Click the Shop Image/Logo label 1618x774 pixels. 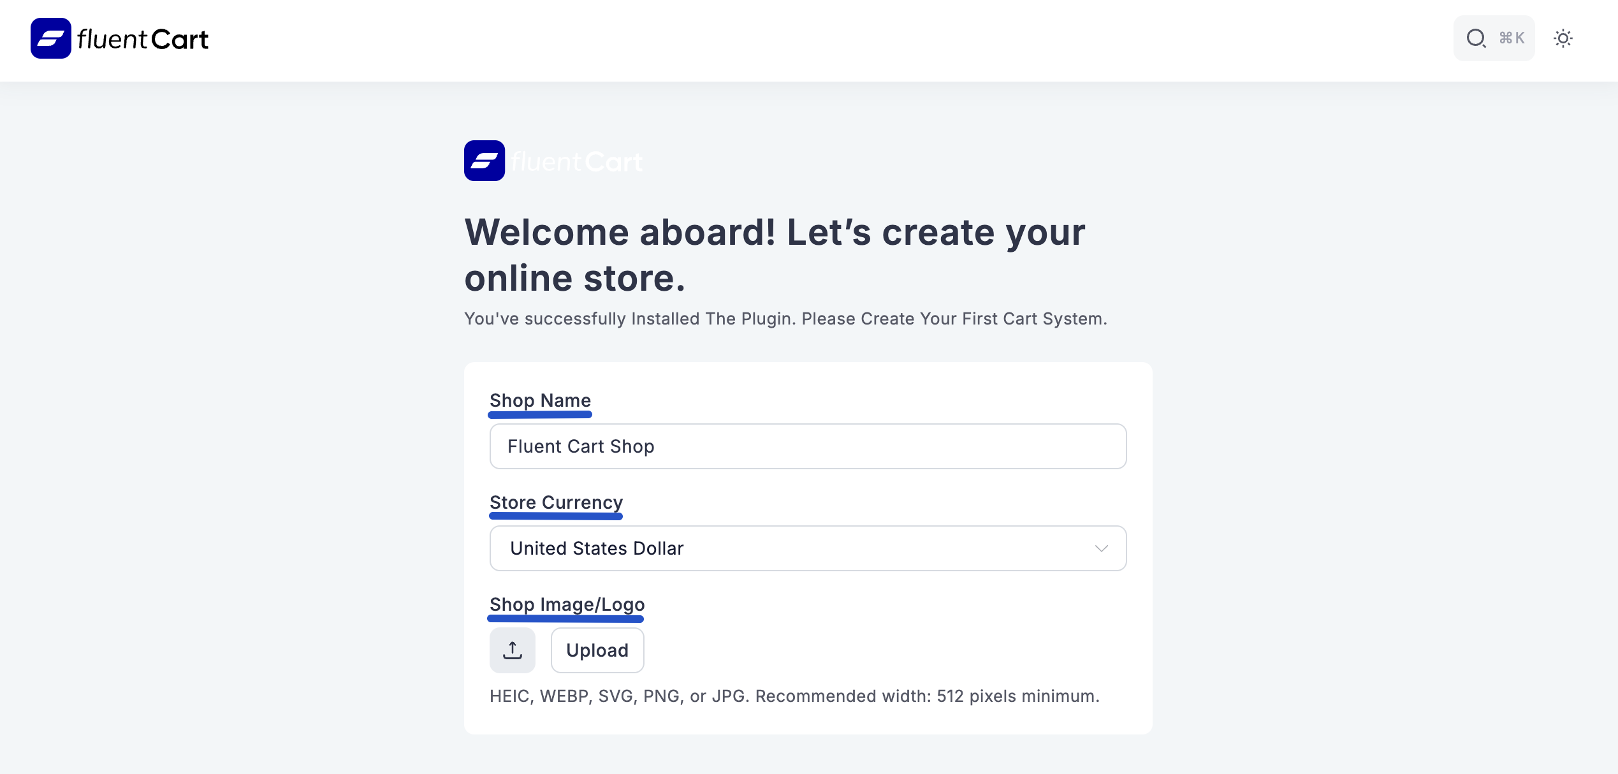coord(565,604)
